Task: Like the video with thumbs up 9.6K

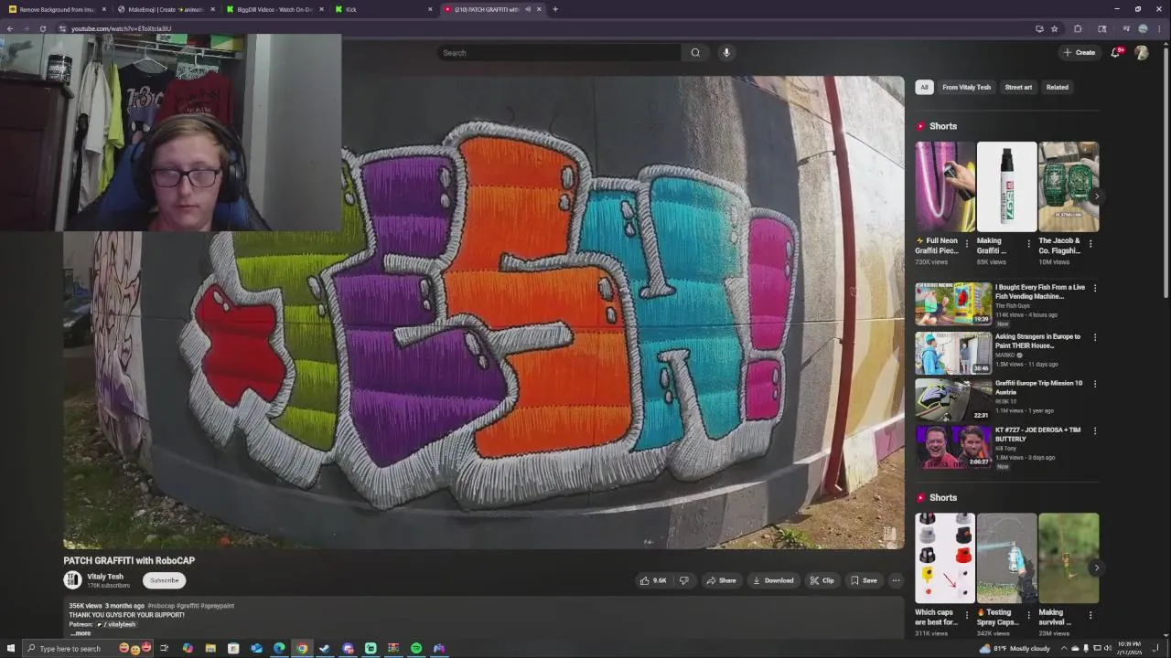Action: 653,580
